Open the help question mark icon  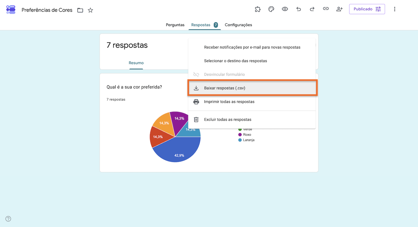tap(8, 219)
